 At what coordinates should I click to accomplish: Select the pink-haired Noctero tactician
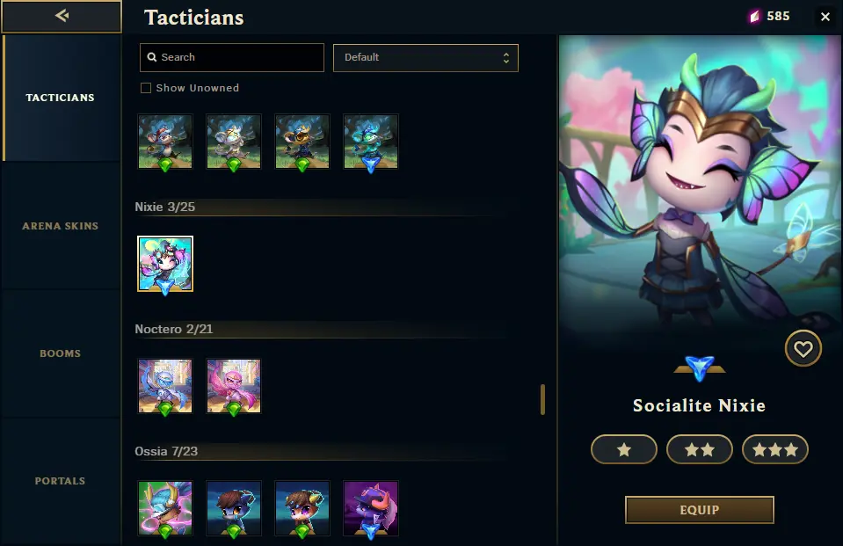pos(234,385)
